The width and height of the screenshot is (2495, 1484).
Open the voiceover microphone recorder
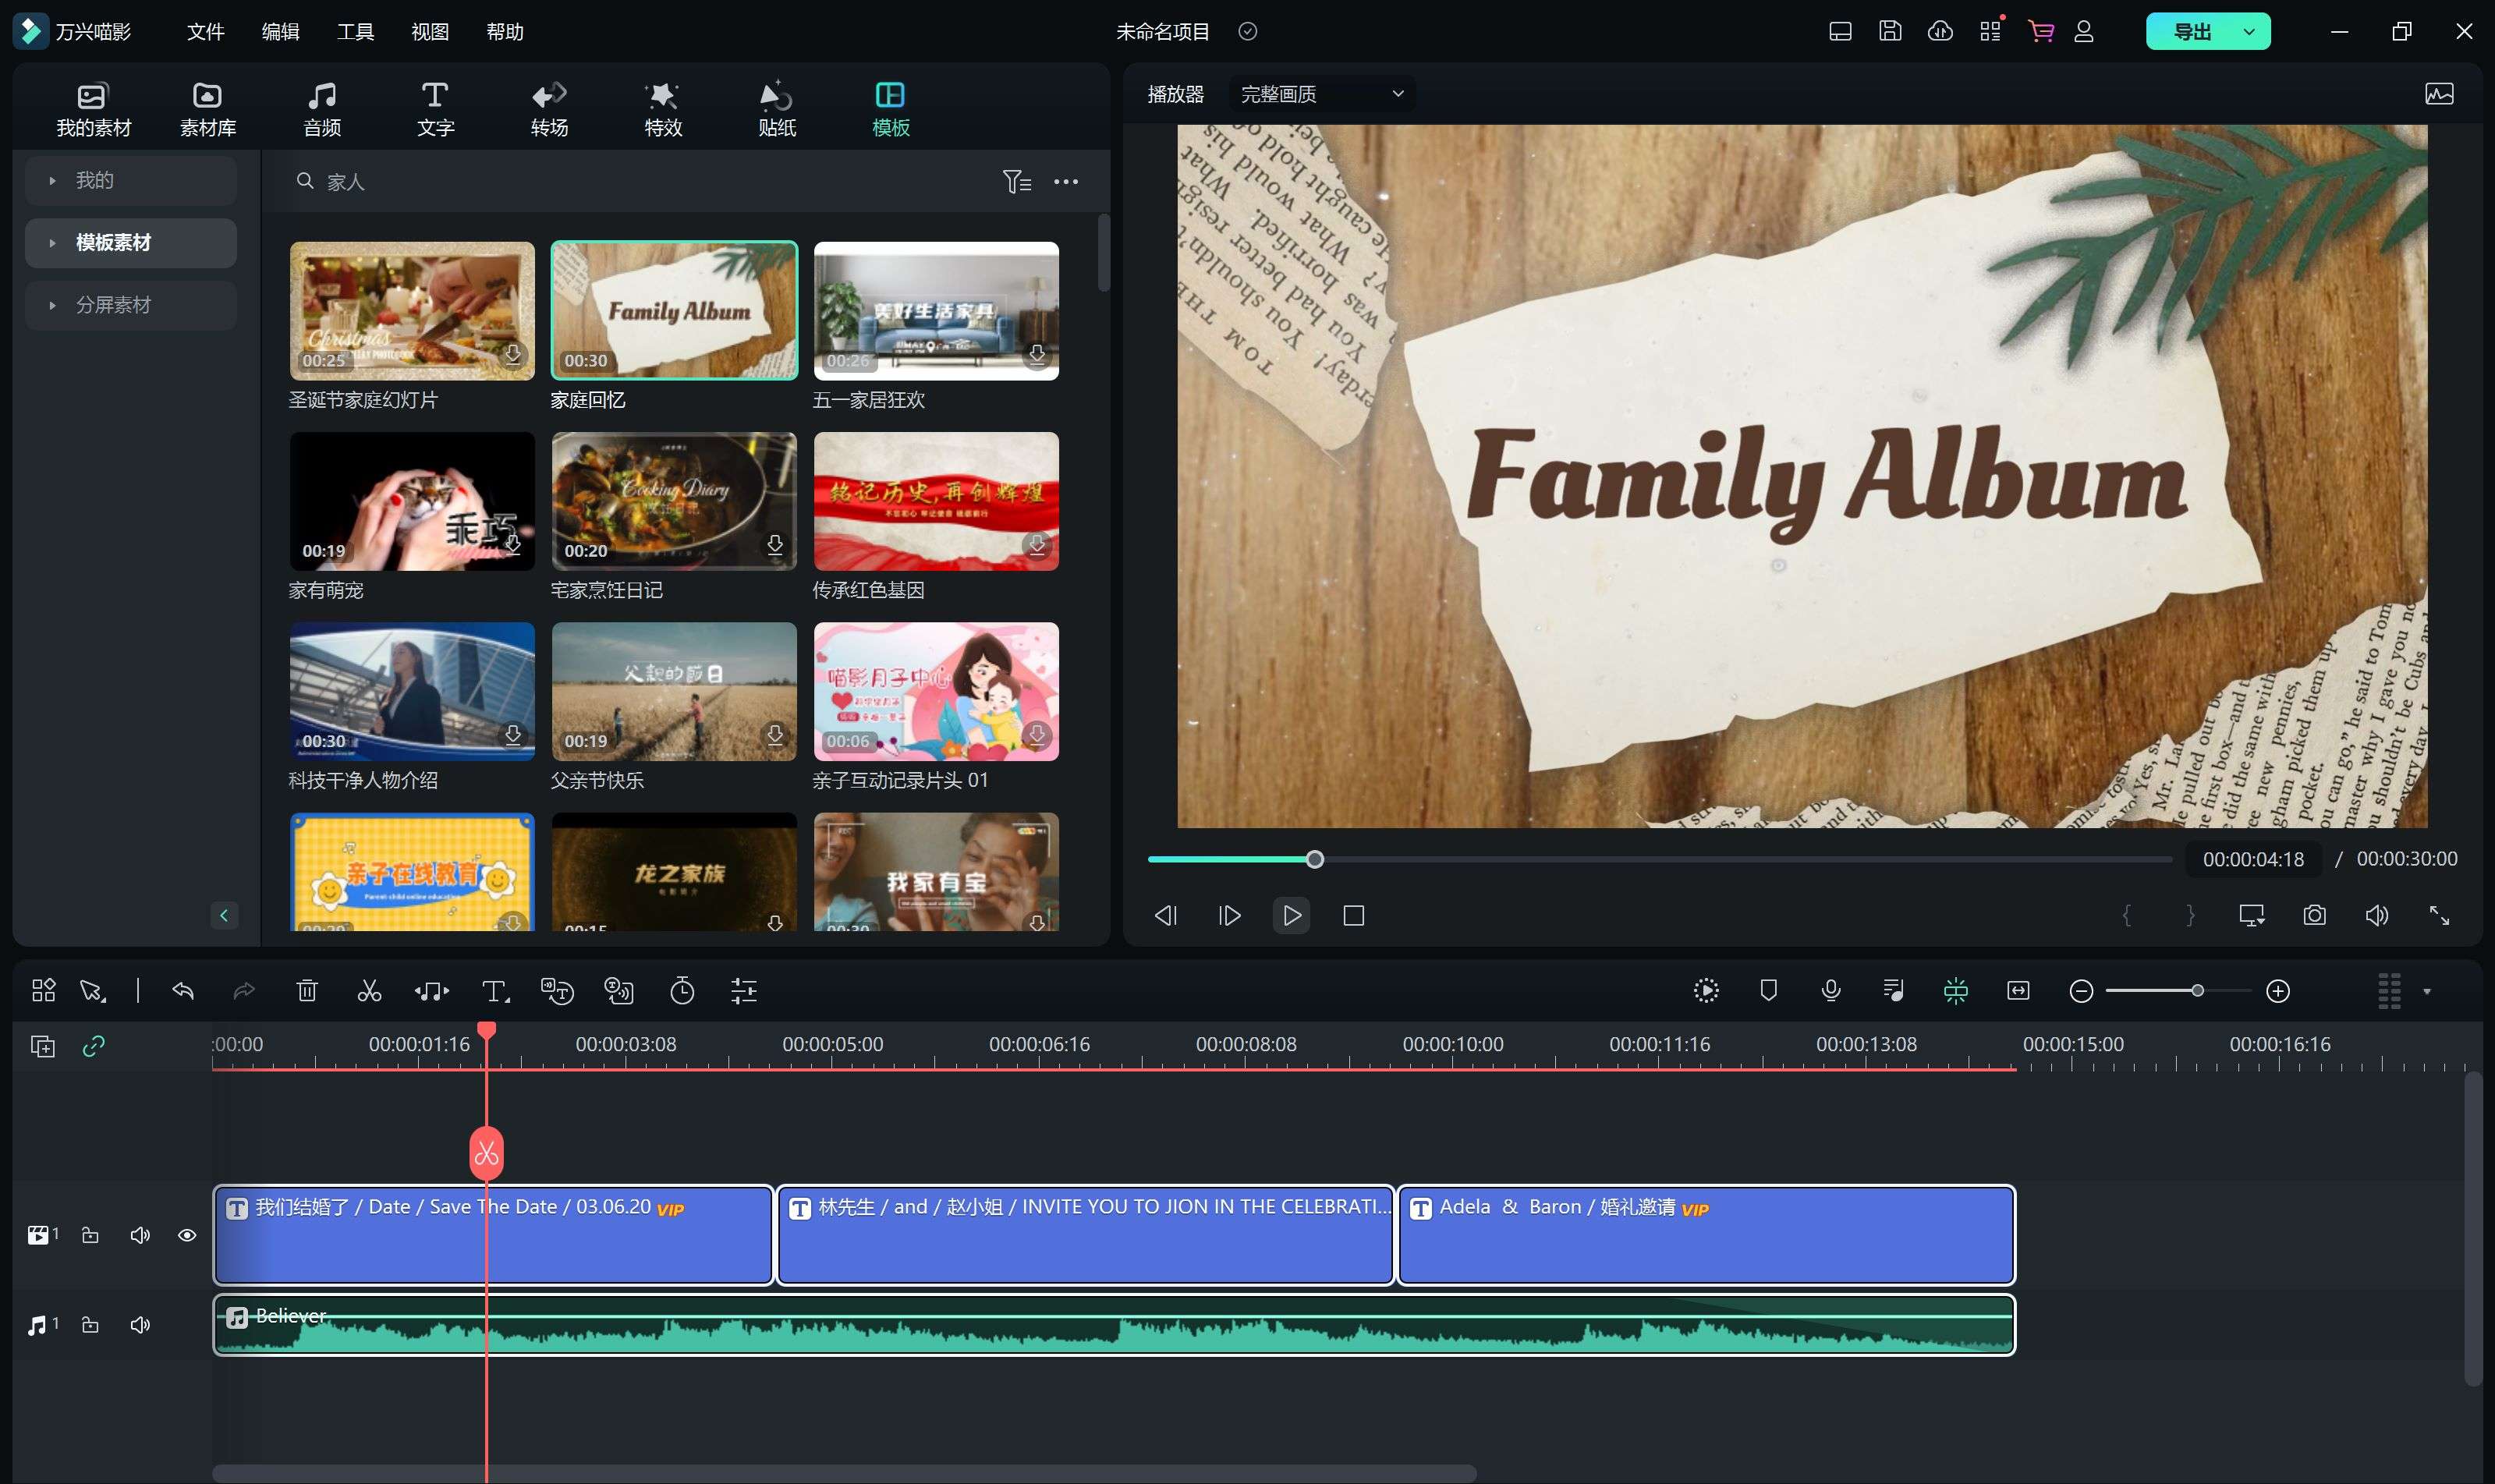(1830, 991)
